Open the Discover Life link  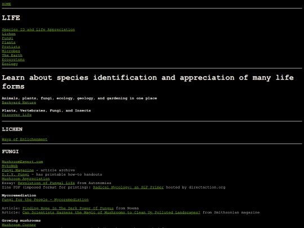pyautogui.click(x=17, y=115)
